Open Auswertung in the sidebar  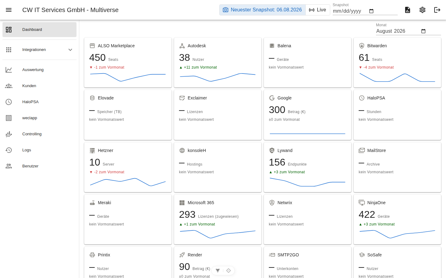tap(39, 70)
